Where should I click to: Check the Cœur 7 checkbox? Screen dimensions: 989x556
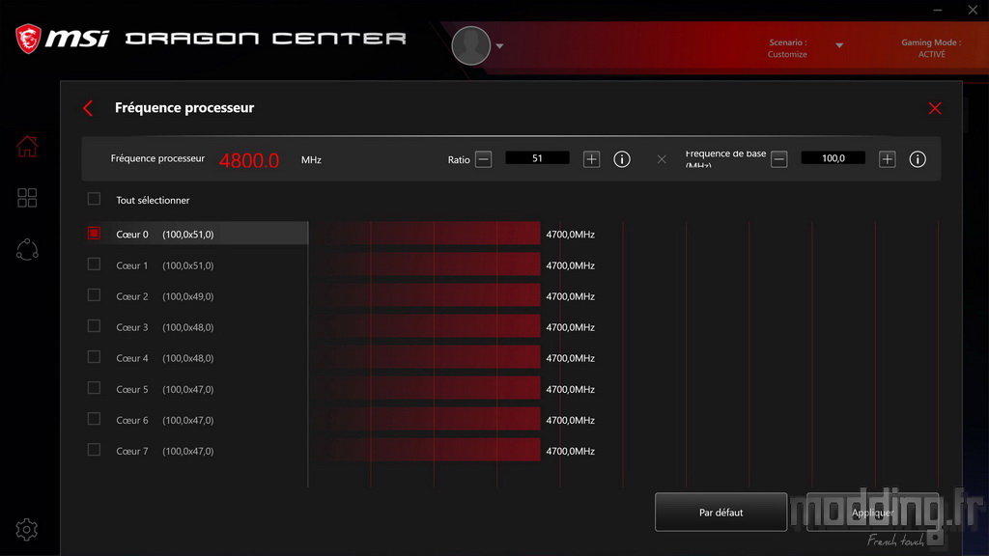94,450
